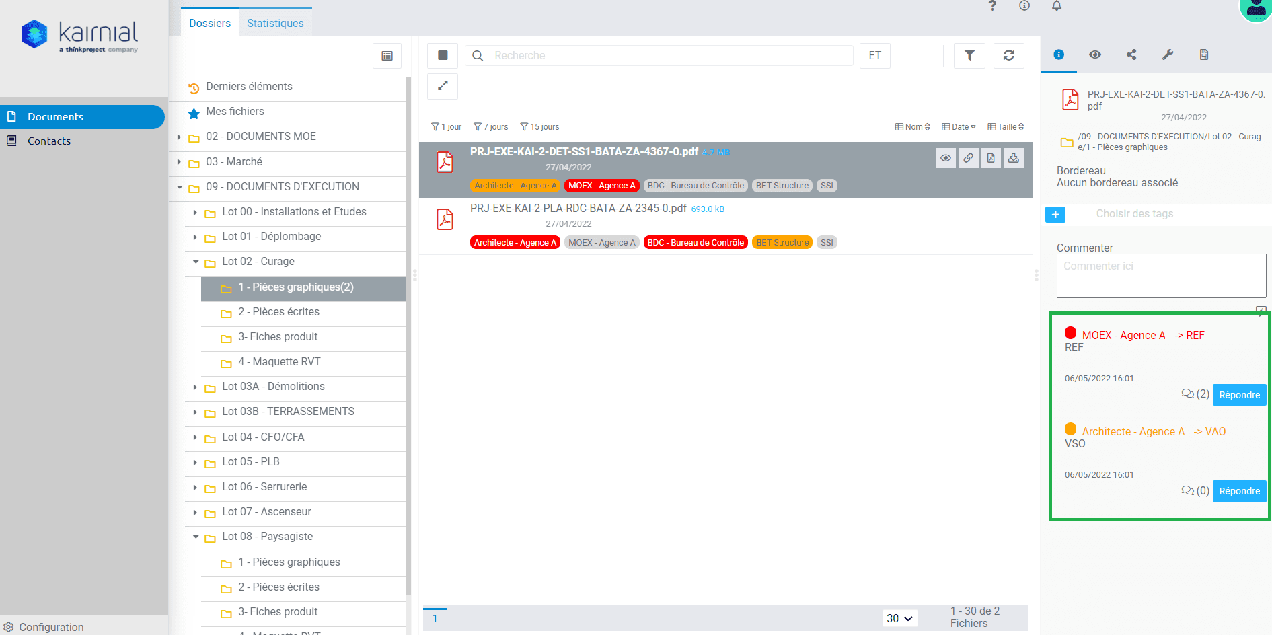This screenshot has height=635, width=1272.
Task: Copy link of PRJ-EXE-KAI-2-DET-SS1 file
Action: click(x=968, y=159)
